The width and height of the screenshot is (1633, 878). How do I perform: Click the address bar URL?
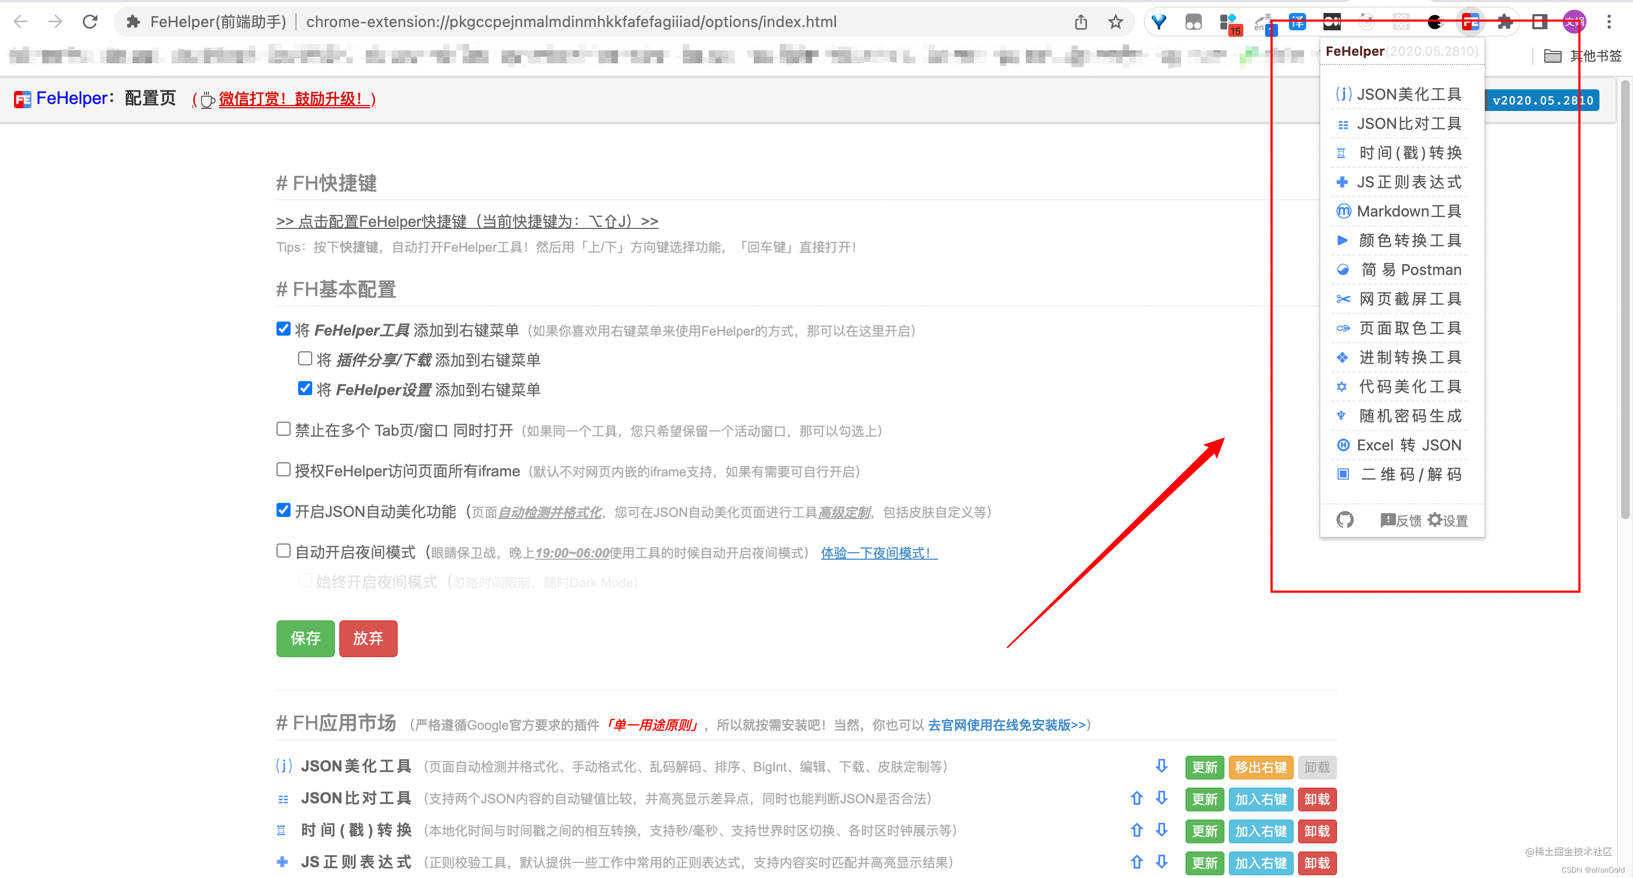(x=571, y=22)
